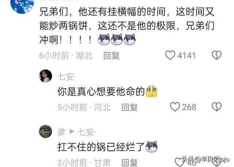Like the comment with 46 likes
Screen dimensions: 234x167
click(180, 163)
